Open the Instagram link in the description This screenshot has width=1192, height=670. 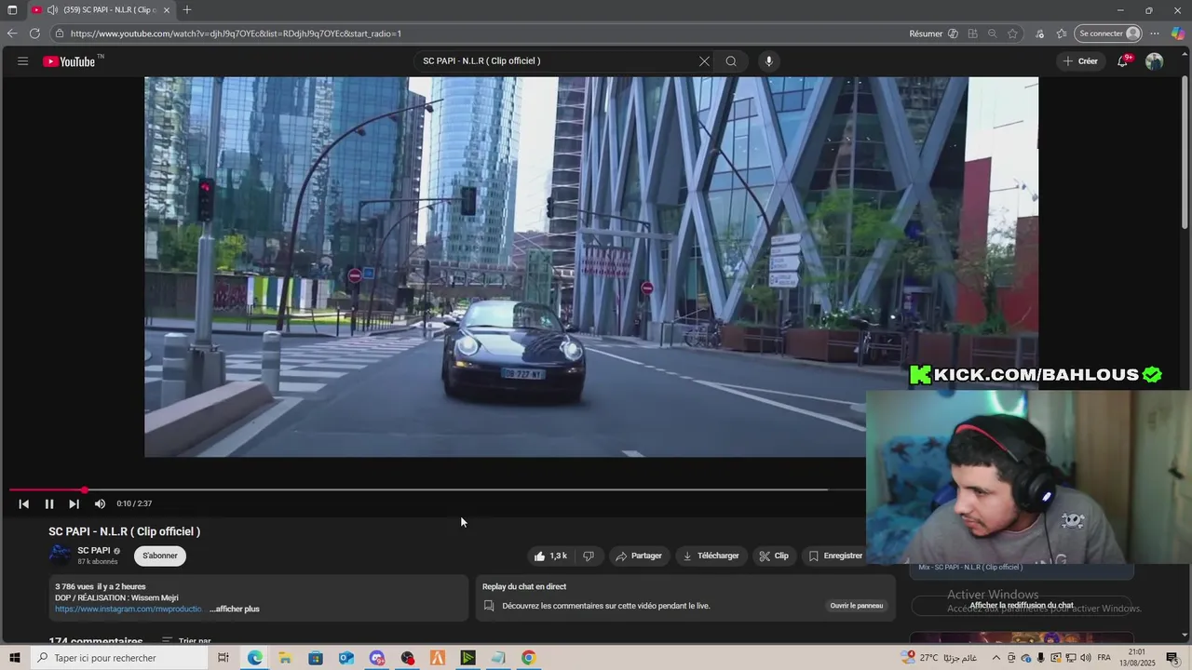129,609
